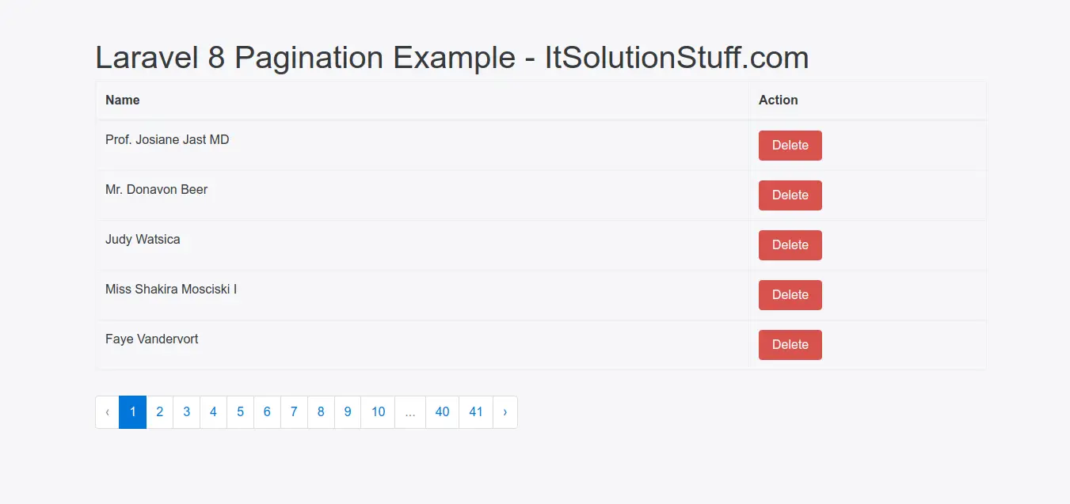This screenshot has height=504, width=1070.
Task: Navigate to the last page 41
Action: (475, 411)
